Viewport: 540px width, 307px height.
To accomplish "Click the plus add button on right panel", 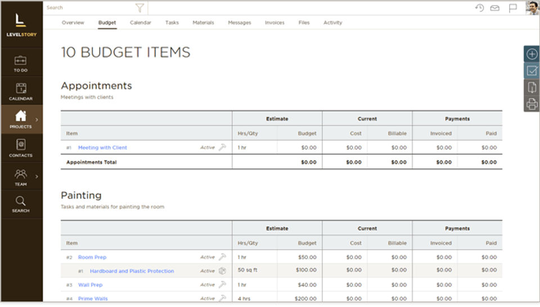I will pos(532,54).
